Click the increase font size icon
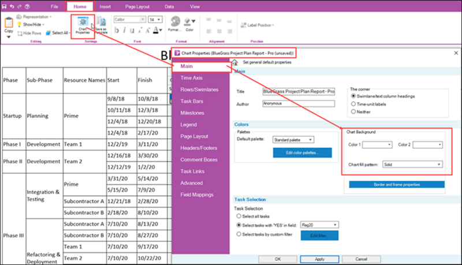Viewport: 462px width, 265px height. (147, 31)
